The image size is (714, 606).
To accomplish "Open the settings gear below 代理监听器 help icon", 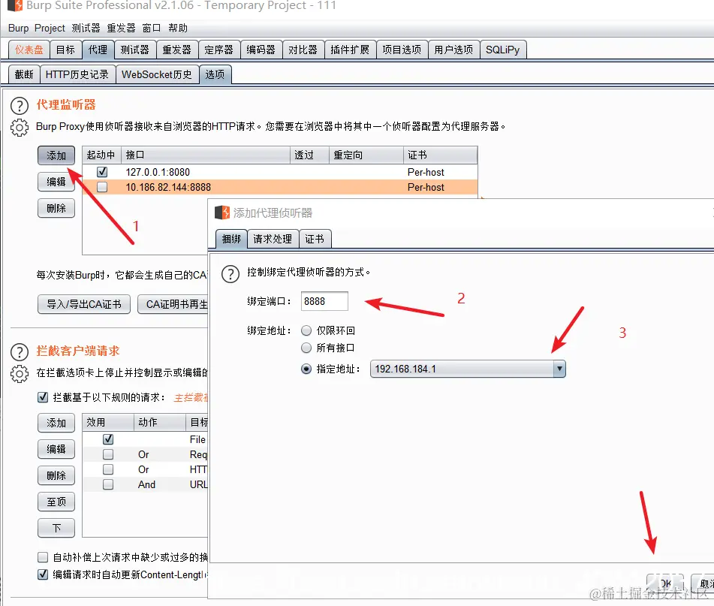I will tap(19, 128).
